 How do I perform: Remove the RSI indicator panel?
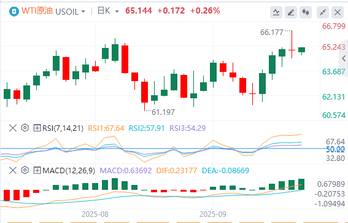pyautogui.click(x=13, y=128)
